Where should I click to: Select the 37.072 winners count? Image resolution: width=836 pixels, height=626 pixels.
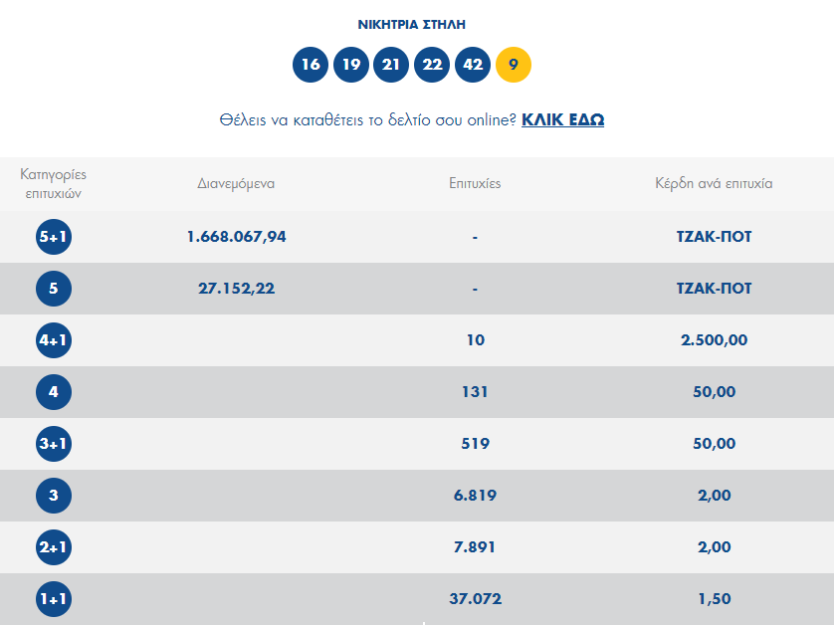point(475,599)
